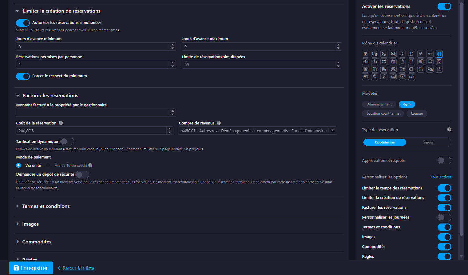This screenshot has height=275, width=468.
Task: Choose the game controller calendar icon
Action: (411, 69)
